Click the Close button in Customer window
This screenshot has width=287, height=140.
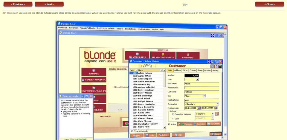[x=216, y=134]
